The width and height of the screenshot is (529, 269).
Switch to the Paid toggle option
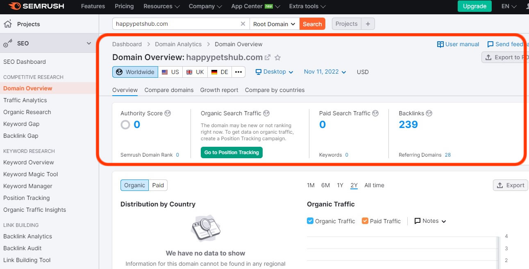[x=158, y=185]
